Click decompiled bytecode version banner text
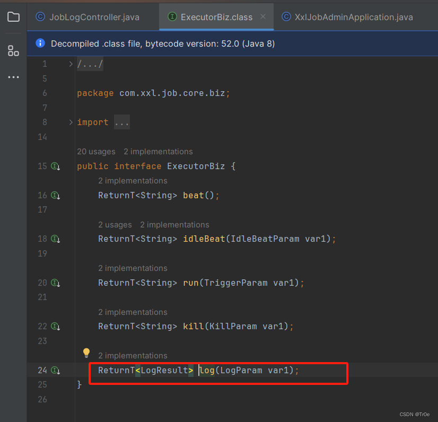 coord(163,43)
